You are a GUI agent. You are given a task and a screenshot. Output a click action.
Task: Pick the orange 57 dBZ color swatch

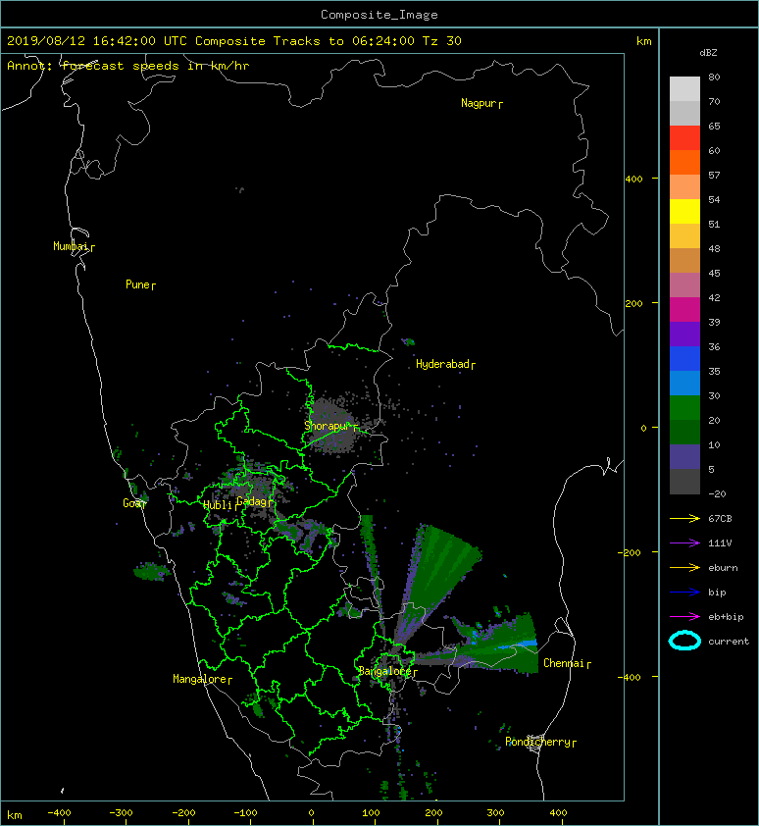point(684,162)
